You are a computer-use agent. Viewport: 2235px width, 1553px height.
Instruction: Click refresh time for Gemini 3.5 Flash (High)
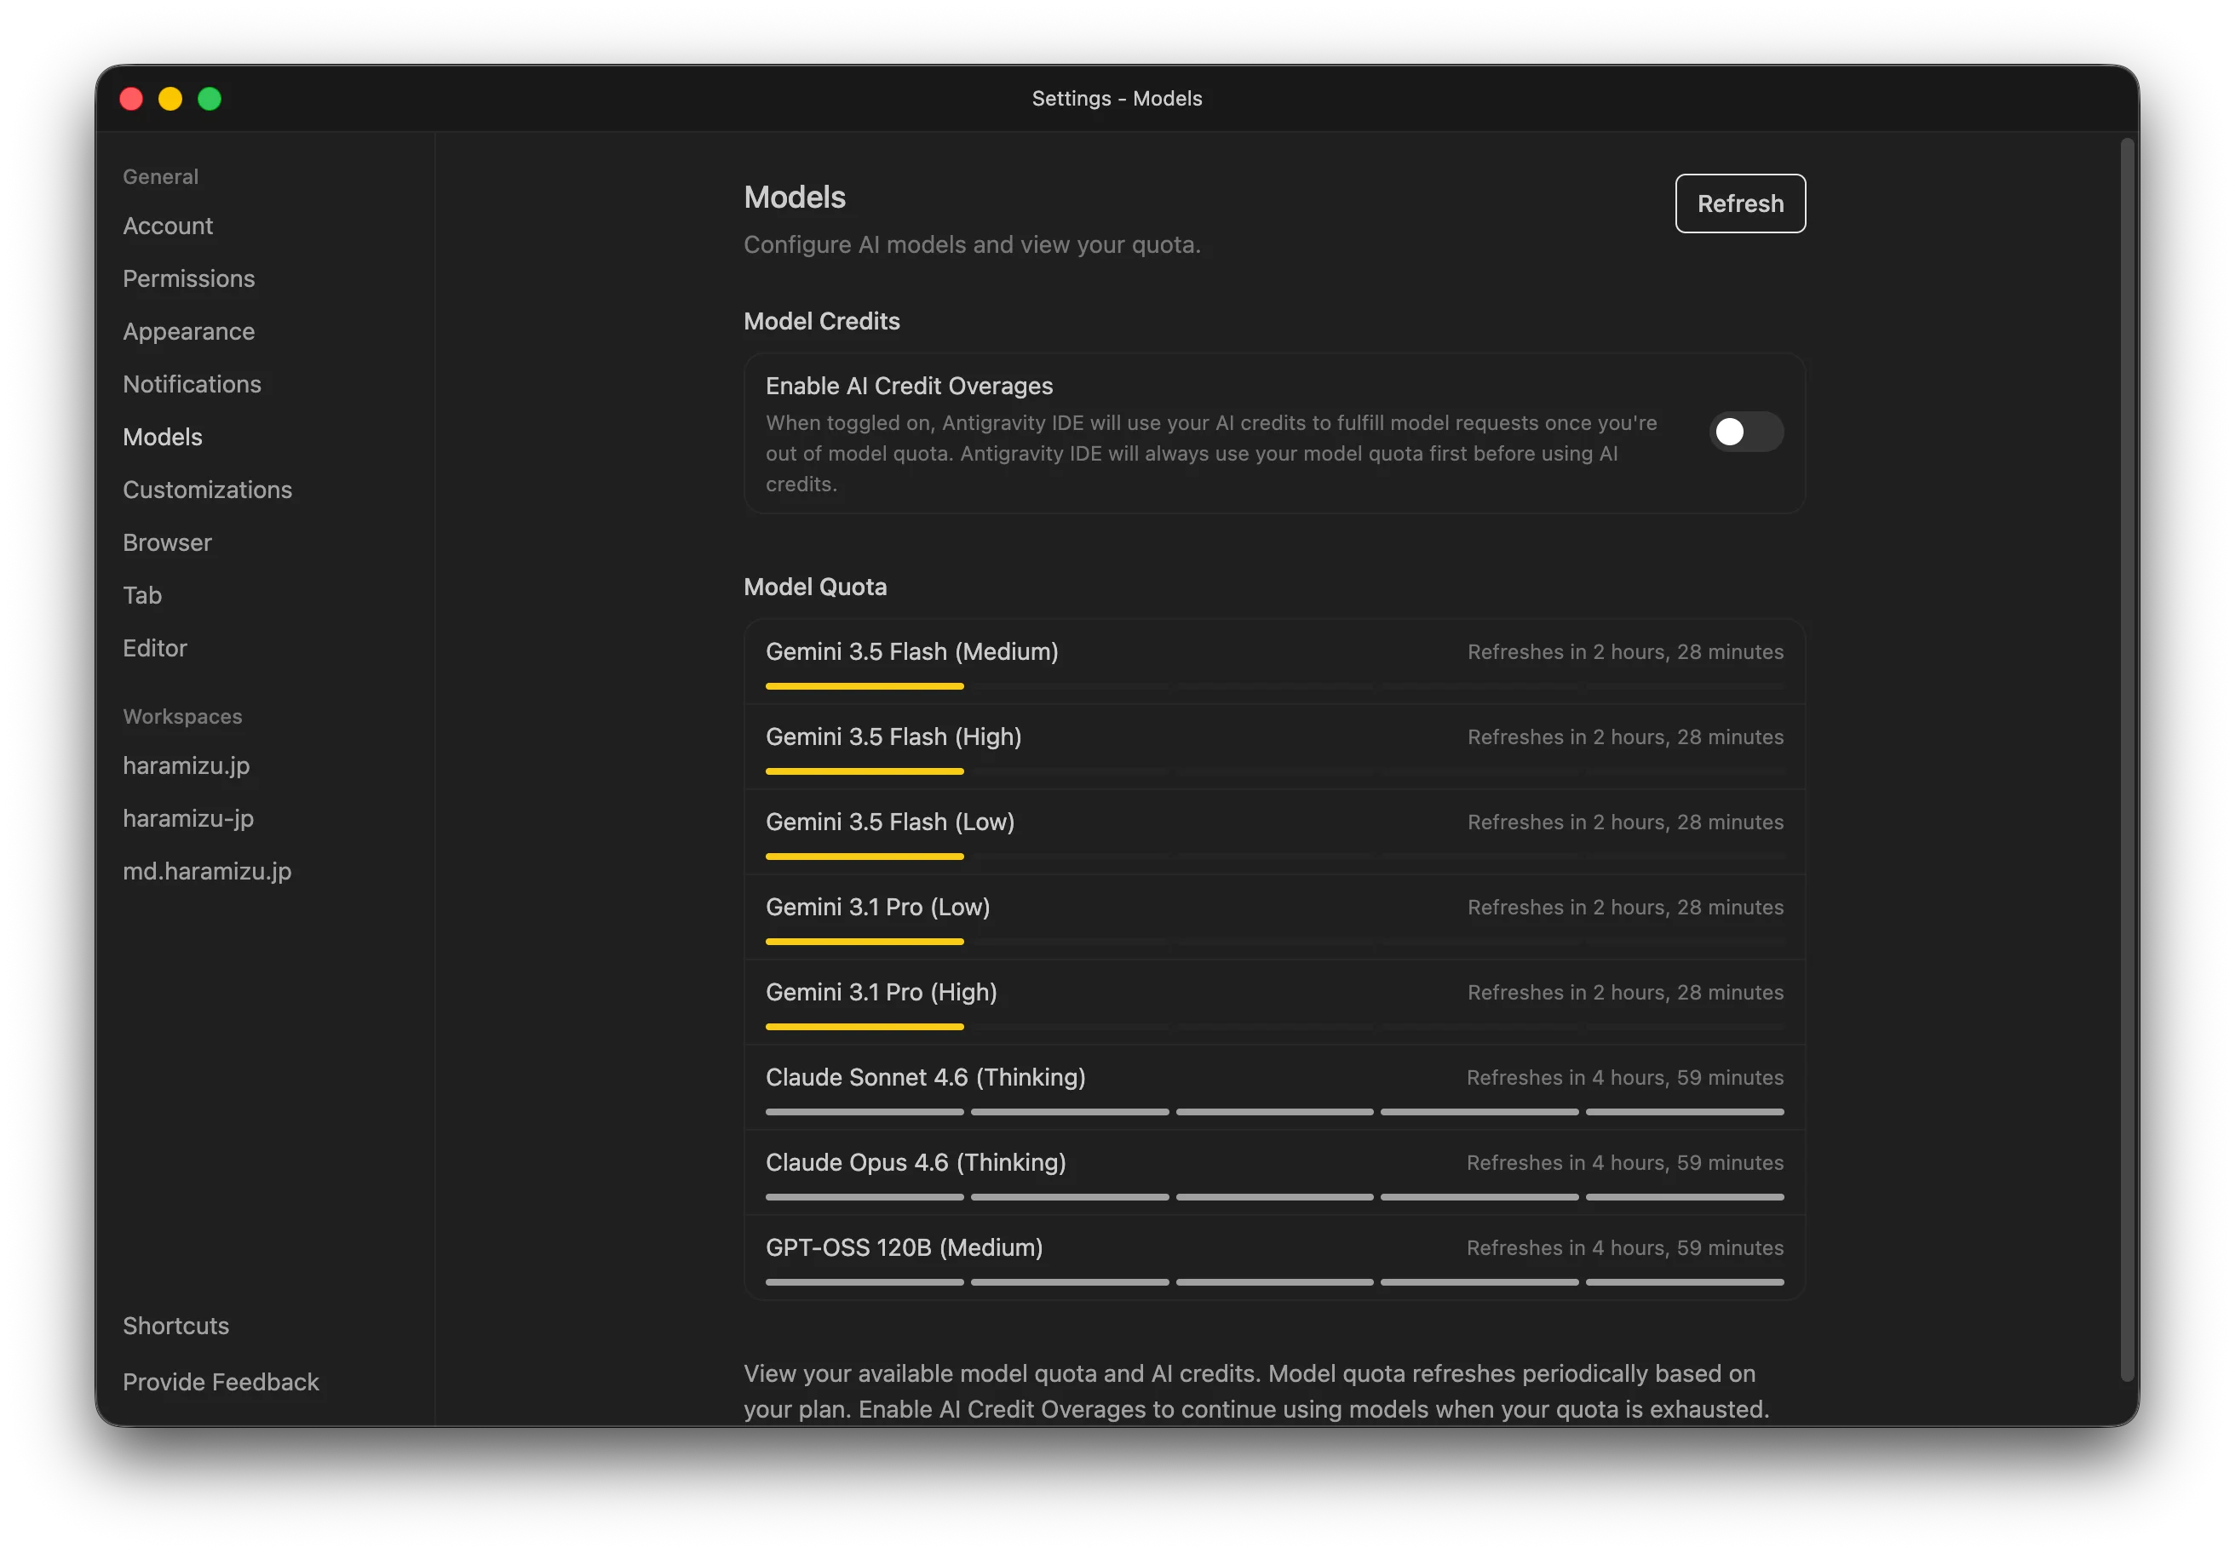(x=1626, y=736)
